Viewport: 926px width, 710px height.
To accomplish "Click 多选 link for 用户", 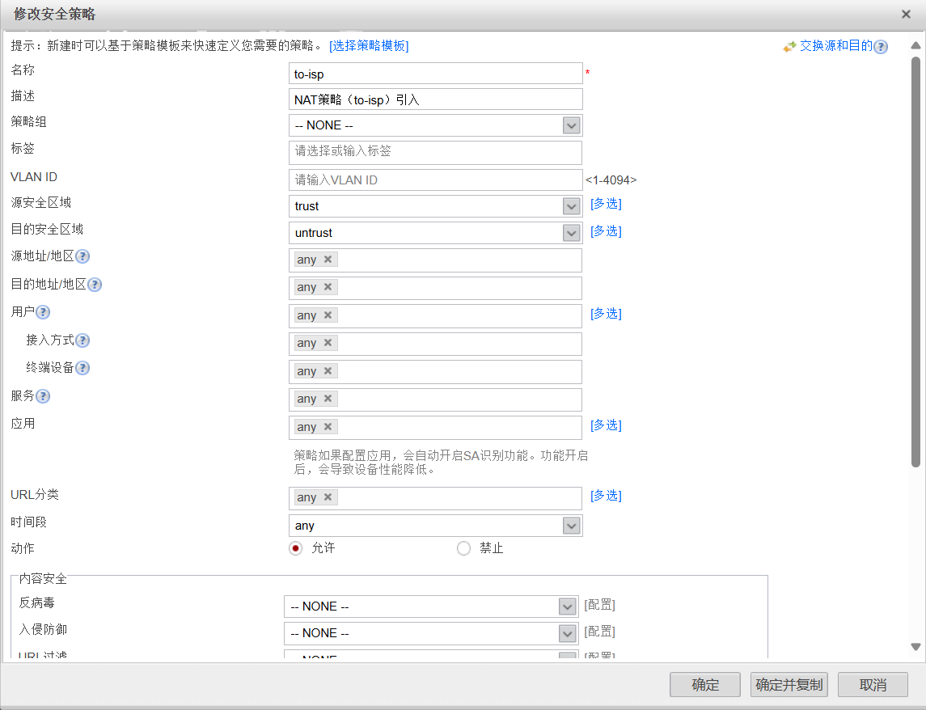I will pyautogui.click(x=606, y=314).
